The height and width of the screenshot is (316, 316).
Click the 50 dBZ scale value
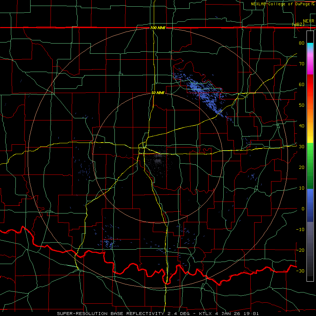click(x=302, y=105)
